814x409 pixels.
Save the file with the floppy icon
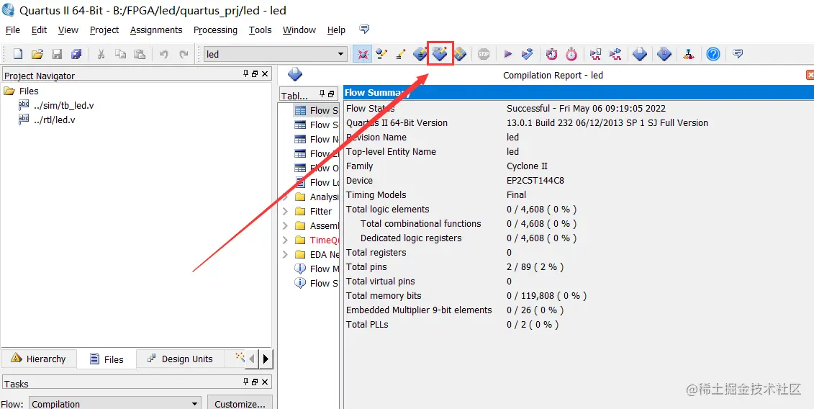coord(57,54)
